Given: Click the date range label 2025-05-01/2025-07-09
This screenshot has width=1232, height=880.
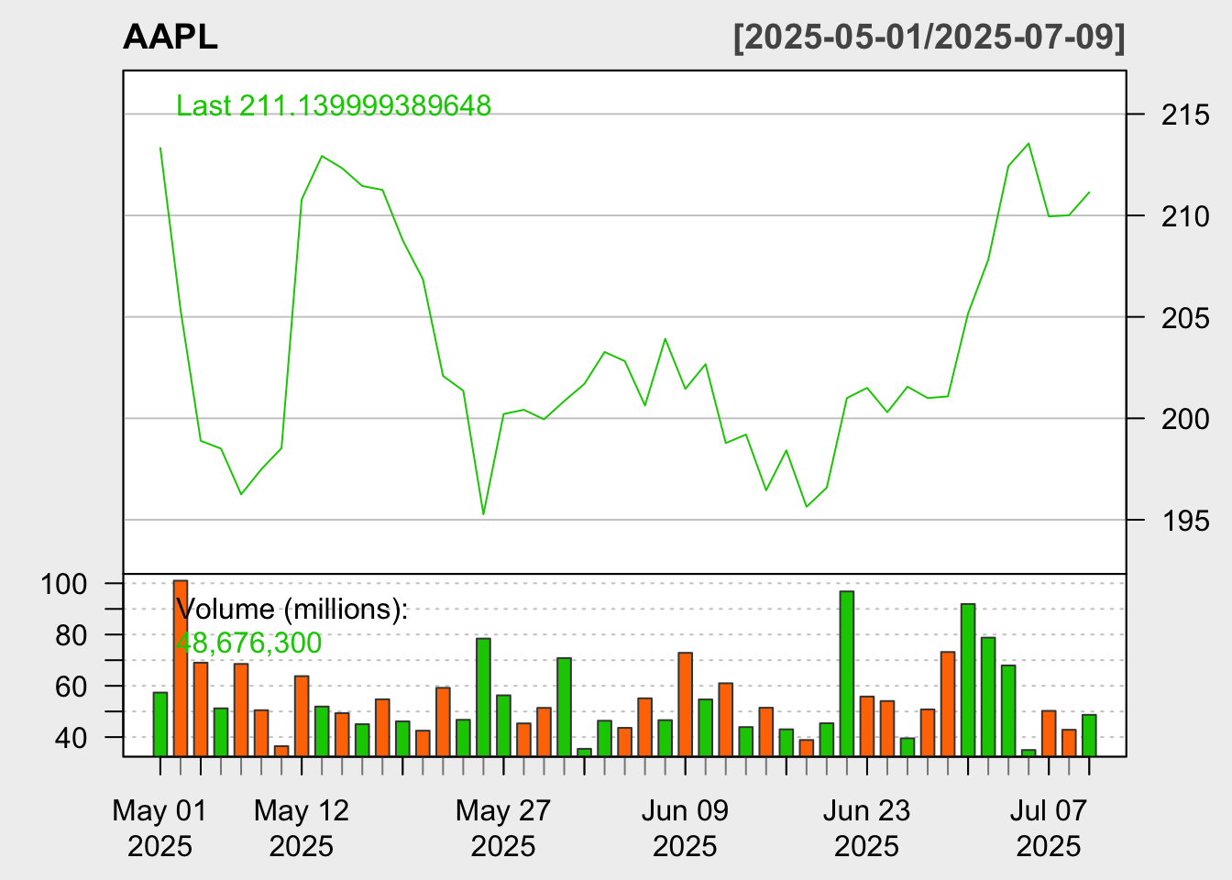Looking at the screenshot, I should pos(929,38).
